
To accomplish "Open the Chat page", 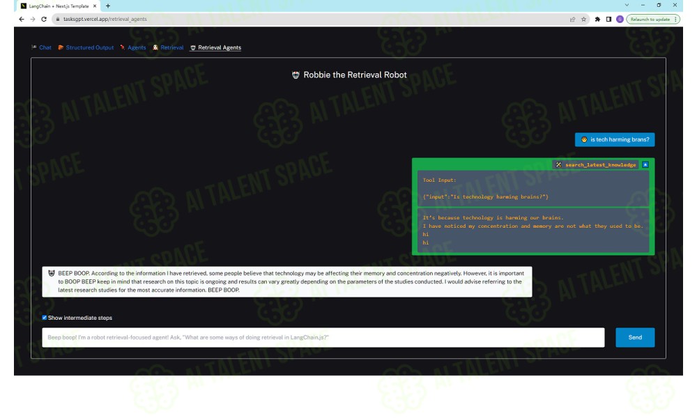I will tap(41, 47).
